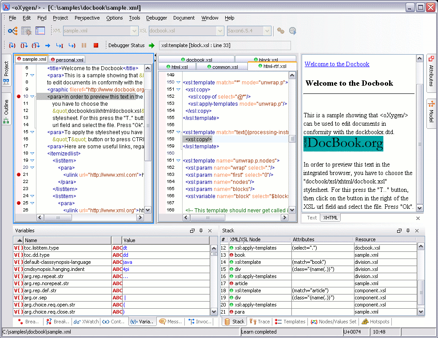
Task: Switch to common.xsl tab
Action: (223, 67)
